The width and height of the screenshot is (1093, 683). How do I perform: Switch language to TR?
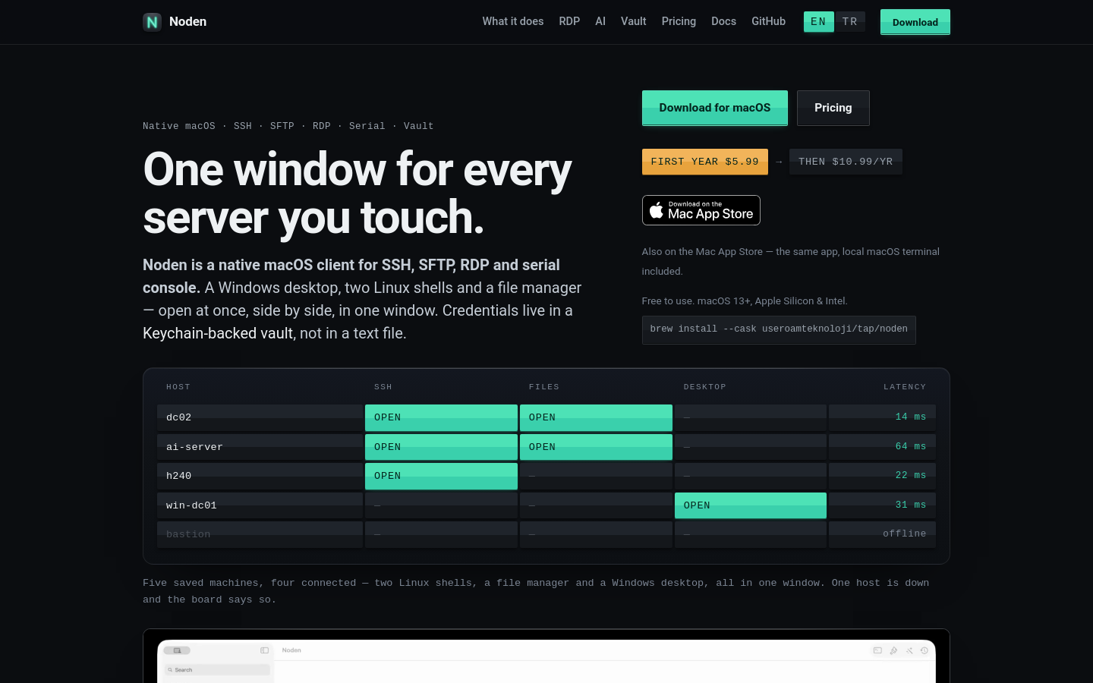point(849,22)
